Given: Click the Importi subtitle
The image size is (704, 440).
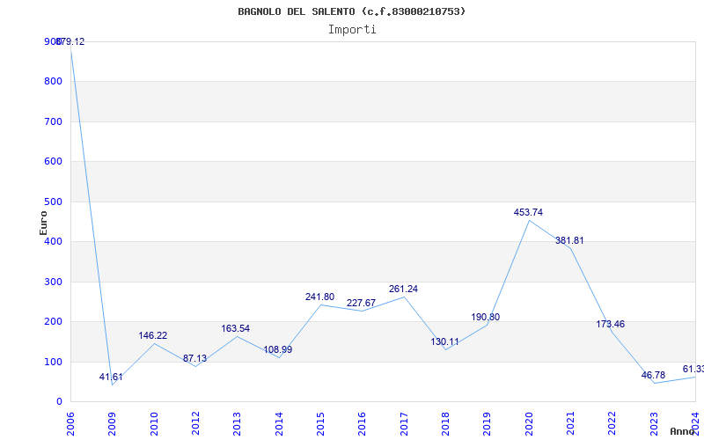Looking at the screenshot, I should click(x=352, y=30).
